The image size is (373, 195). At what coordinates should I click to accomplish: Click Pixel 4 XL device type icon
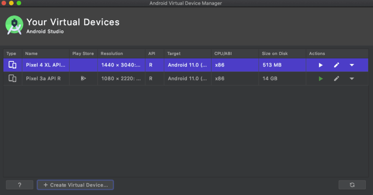(12, 65)
